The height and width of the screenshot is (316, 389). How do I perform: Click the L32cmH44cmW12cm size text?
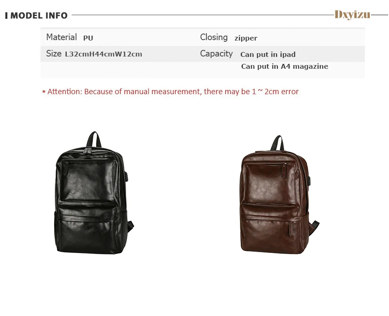coord(104,54)
